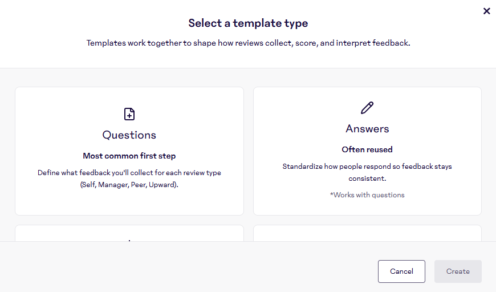
Task: Close the template type dialog
Action: click(x=486, y=11)
